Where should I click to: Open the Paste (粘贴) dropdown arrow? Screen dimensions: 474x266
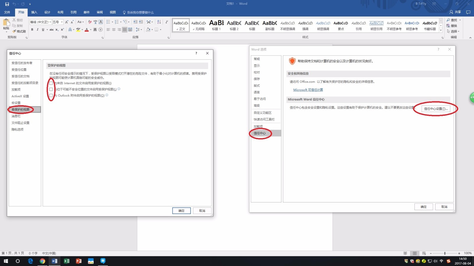(6, 32)
